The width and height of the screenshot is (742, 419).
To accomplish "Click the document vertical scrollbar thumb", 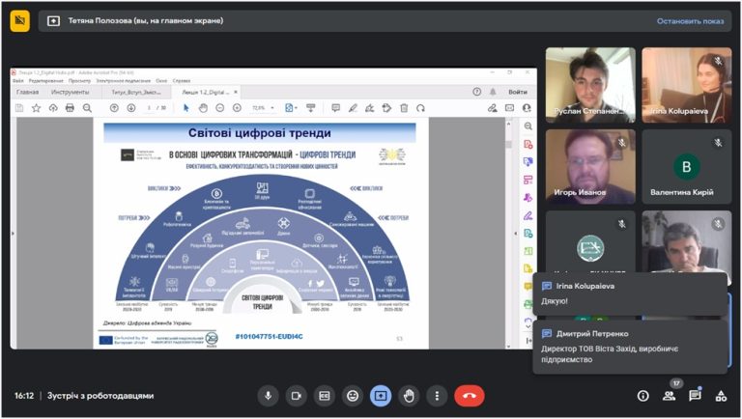I will [x=509, y=145].
